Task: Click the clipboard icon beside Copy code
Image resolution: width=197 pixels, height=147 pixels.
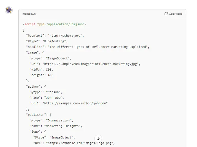Action: point(166,14)
